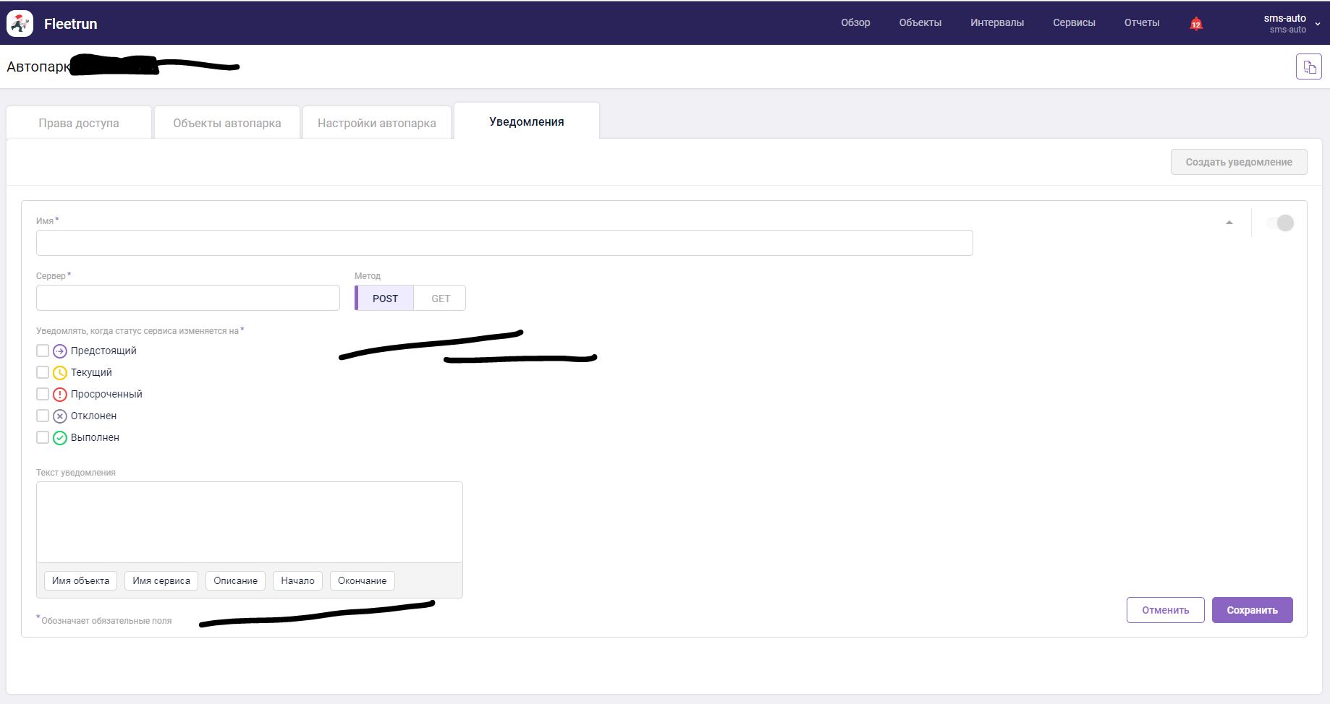This screenshot has width=1330, height=704.
Task: Click the Fleetrun logo icon
Action: (20, 23)
